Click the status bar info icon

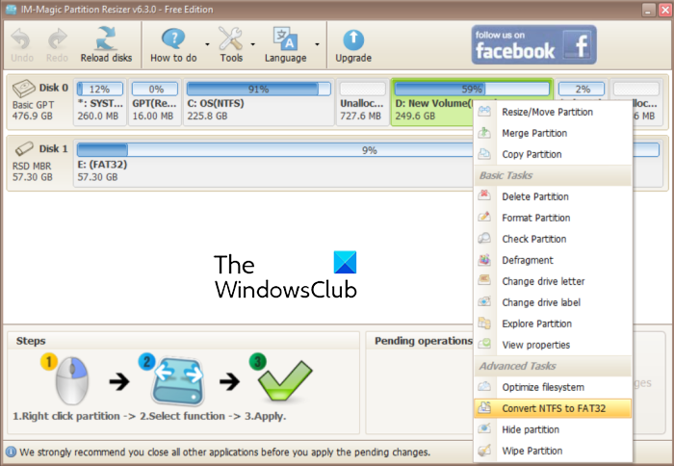tap(11, 452)
